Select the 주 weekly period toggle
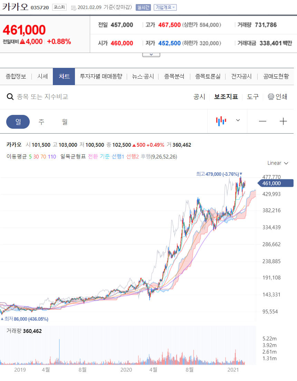 click(41, 122)
